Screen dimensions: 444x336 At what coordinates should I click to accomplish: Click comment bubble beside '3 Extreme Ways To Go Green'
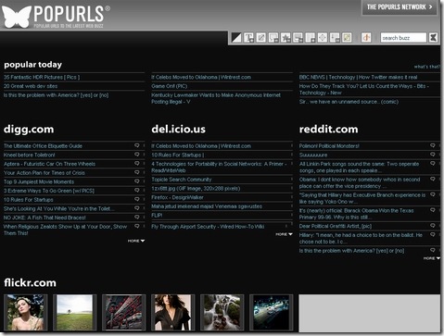(x=137, y=190)
